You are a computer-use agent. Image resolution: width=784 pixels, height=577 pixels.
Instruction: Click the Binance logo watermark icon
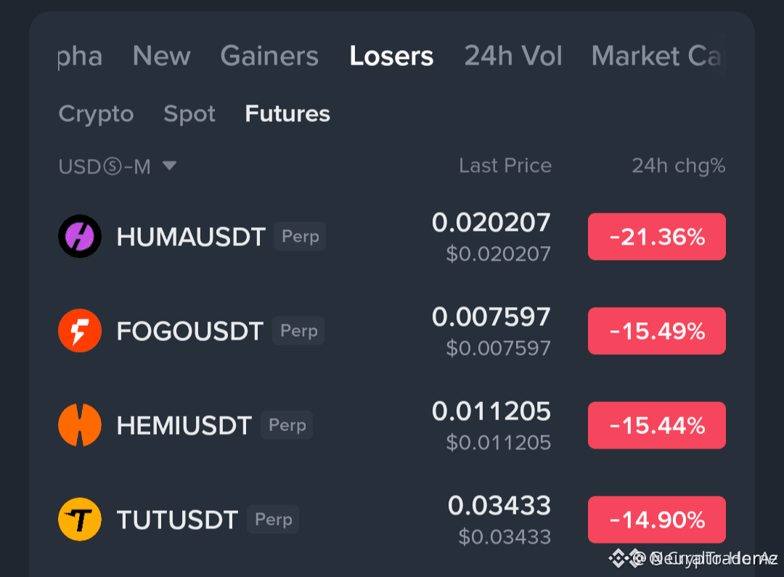[618, 558]
